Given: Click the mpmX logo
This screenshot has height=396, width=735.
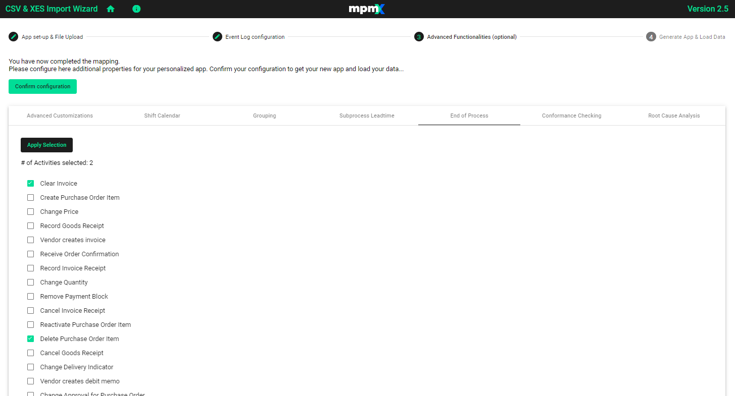Looking at the screenshot, I should [x=367, y=9].
